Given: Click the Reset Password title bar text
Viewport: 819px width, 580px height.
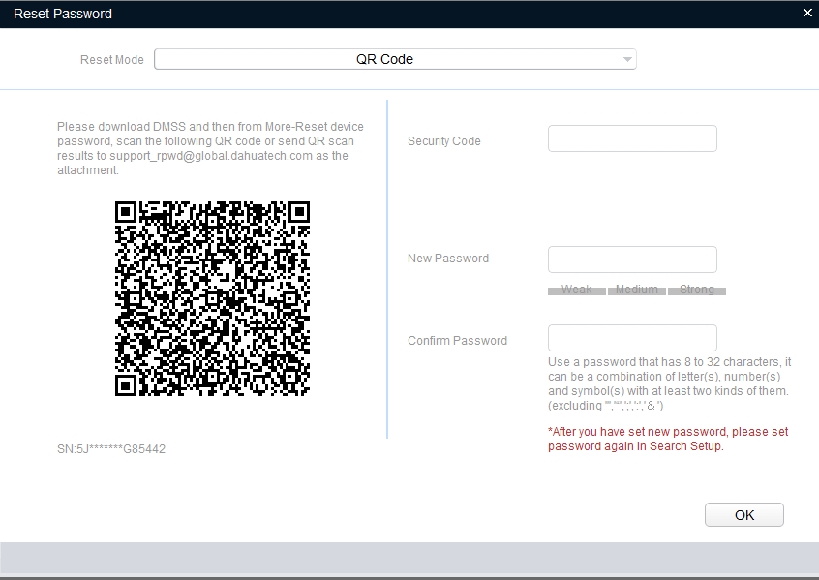Looking at the screenshot, I should pos(62,14).
